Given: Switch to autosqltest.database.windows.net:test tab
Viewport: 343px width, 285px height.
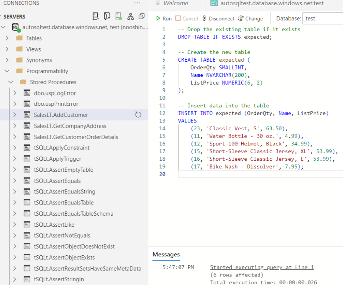Looking at the screenshot, I should tap(272, 3).
